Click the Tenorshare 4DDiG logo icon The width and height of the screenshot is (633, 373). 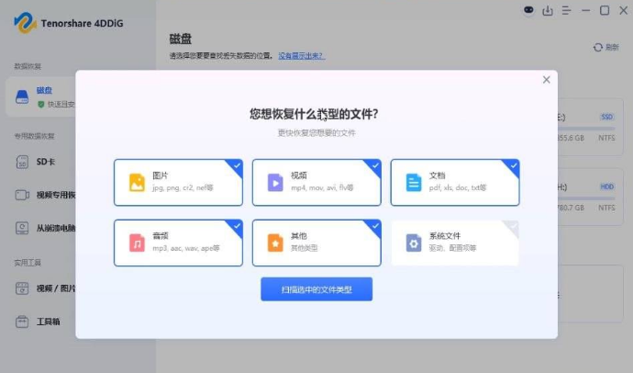[x=25, y=23]
